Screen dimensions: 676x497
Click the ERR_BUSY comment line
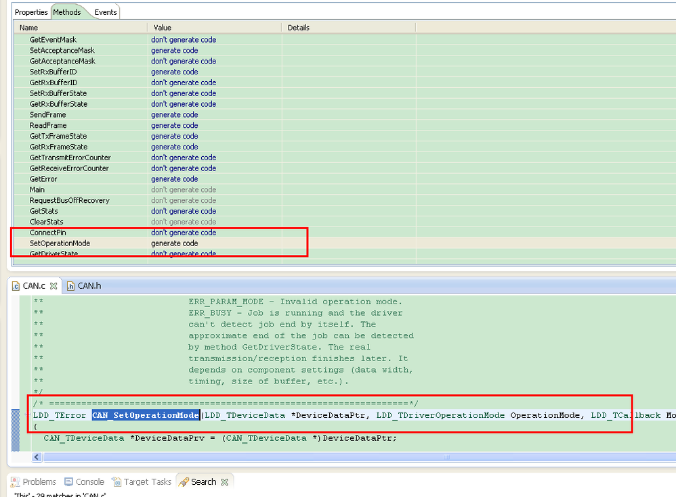click(x=295, y=313)
